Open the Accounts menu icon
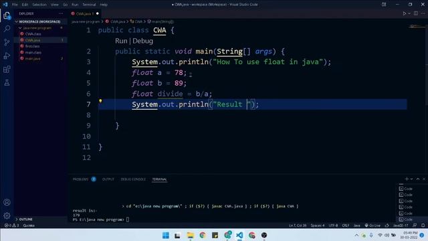Image resolution: width=428 pixels, height=241 pixels. pyautogui.click(x=7, y=202)
